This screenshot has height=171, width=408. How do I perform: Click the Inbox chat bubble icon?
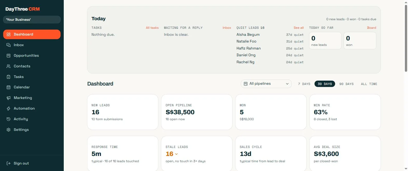pyautogui.click(x=9, y=45)
